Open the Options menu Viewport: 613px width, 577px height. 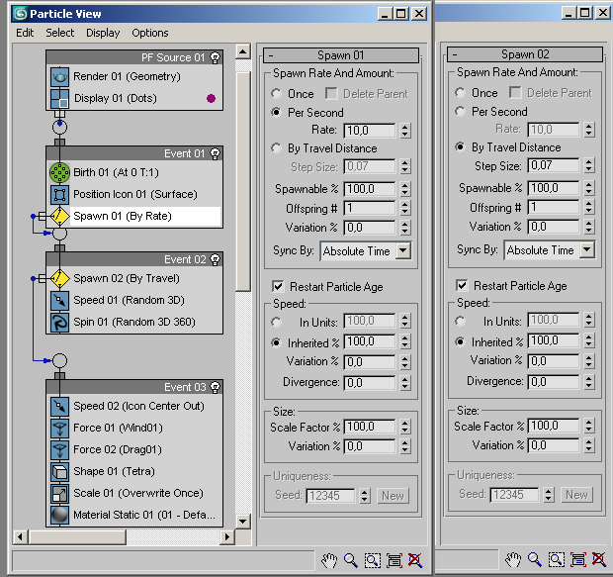(150, 33)
